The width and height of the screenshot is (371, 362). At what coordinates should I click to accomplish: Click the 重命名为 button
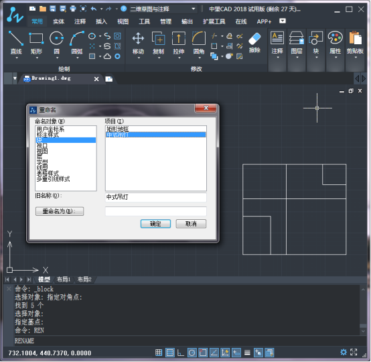[60, 211]
